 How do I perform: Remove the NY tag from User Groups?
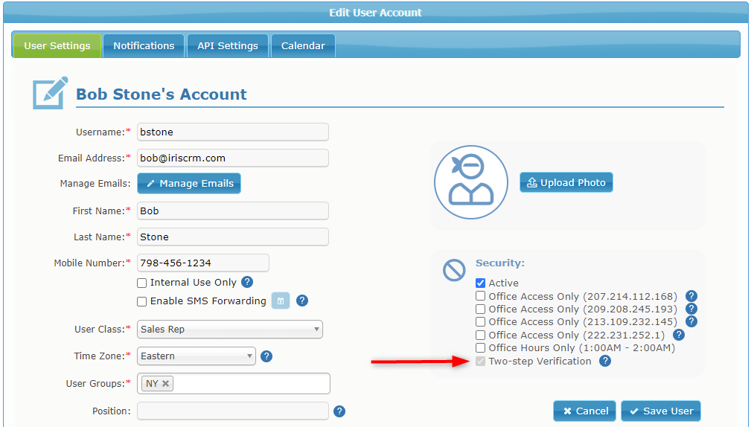click(x=165, y=383)
